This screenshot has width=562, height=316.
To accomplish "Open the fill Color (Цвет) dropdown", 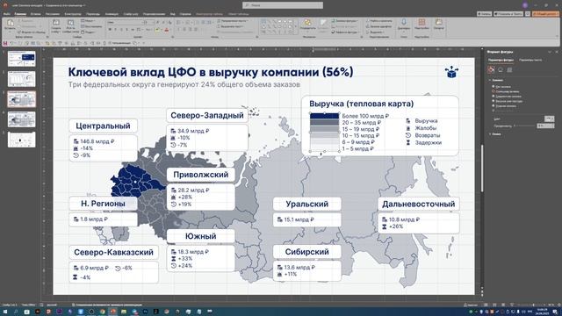I will tap(549, 118).
